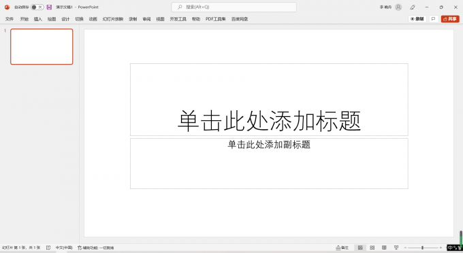Image resolution: width=463 pixels, height=253 pixels.
Task: Click the purple Save disk icon
Action: click(49, 7)
